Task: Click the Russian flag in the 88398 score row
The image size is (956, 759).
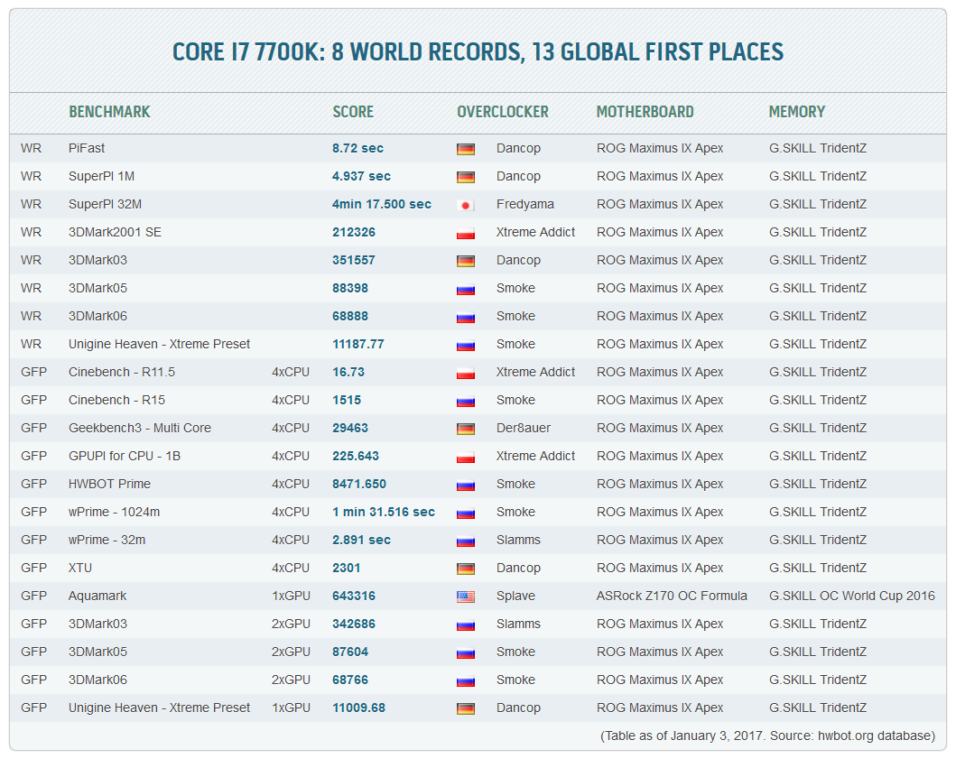Action: point(466,289)
